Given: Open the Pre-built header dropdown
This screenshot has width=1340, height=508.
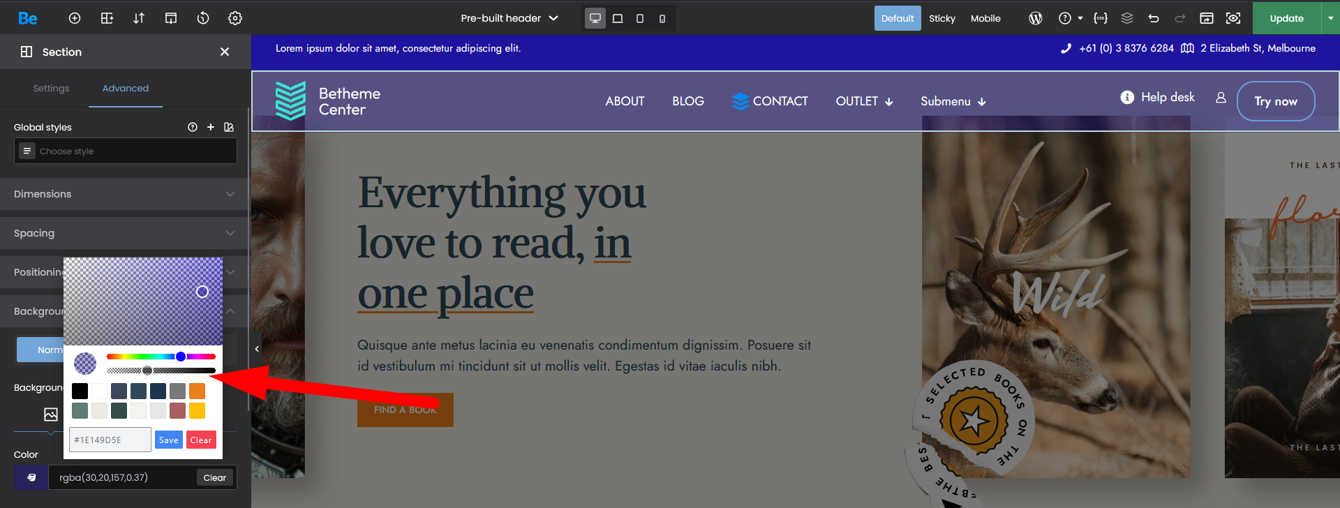Looking at the screenshot, I should point(509,18).
